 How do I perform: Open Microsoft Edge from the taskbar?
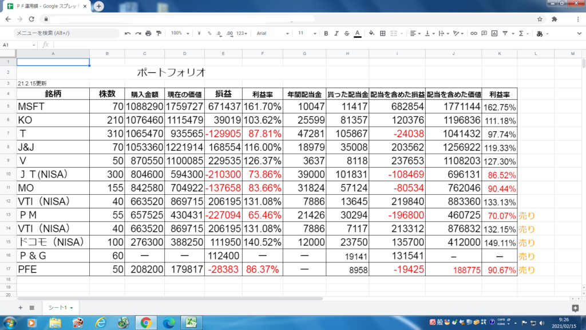[x=169, y=323]
